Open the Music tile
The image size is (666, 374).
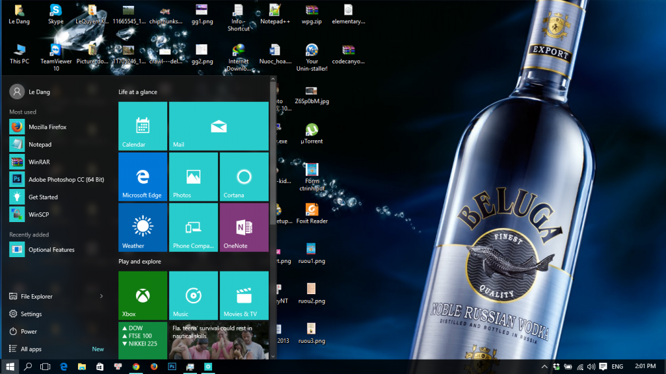[193, 295]
